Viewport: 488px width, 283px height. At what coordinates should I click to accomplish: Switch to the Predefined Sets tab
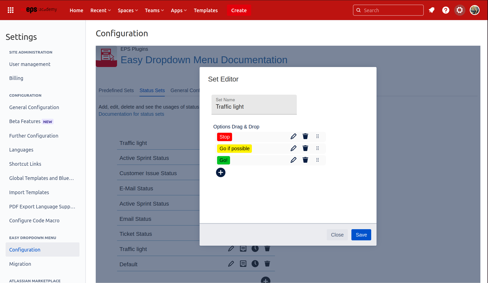pyautogui.click(x=116, y=90)
